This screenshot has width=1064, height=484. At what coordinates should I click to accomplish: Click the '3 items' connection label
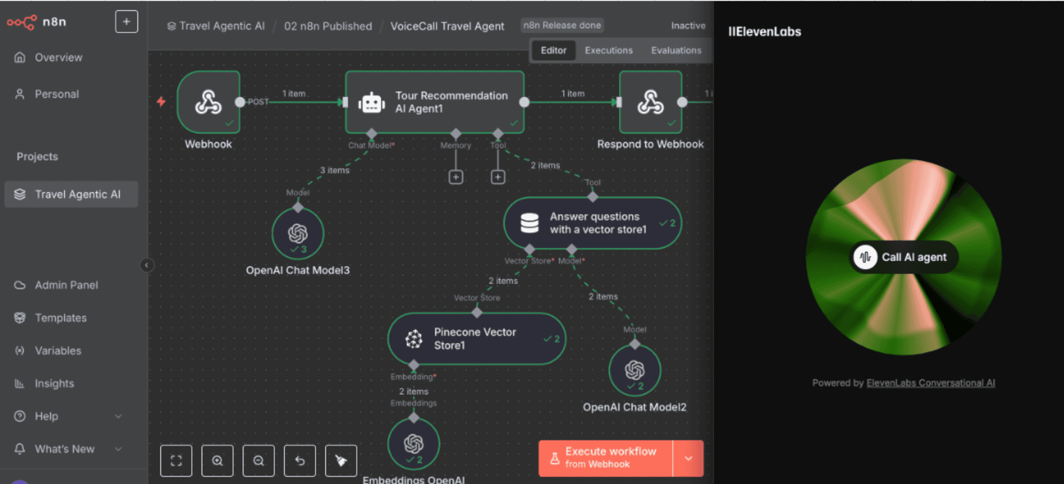click(x=334, y=170)
